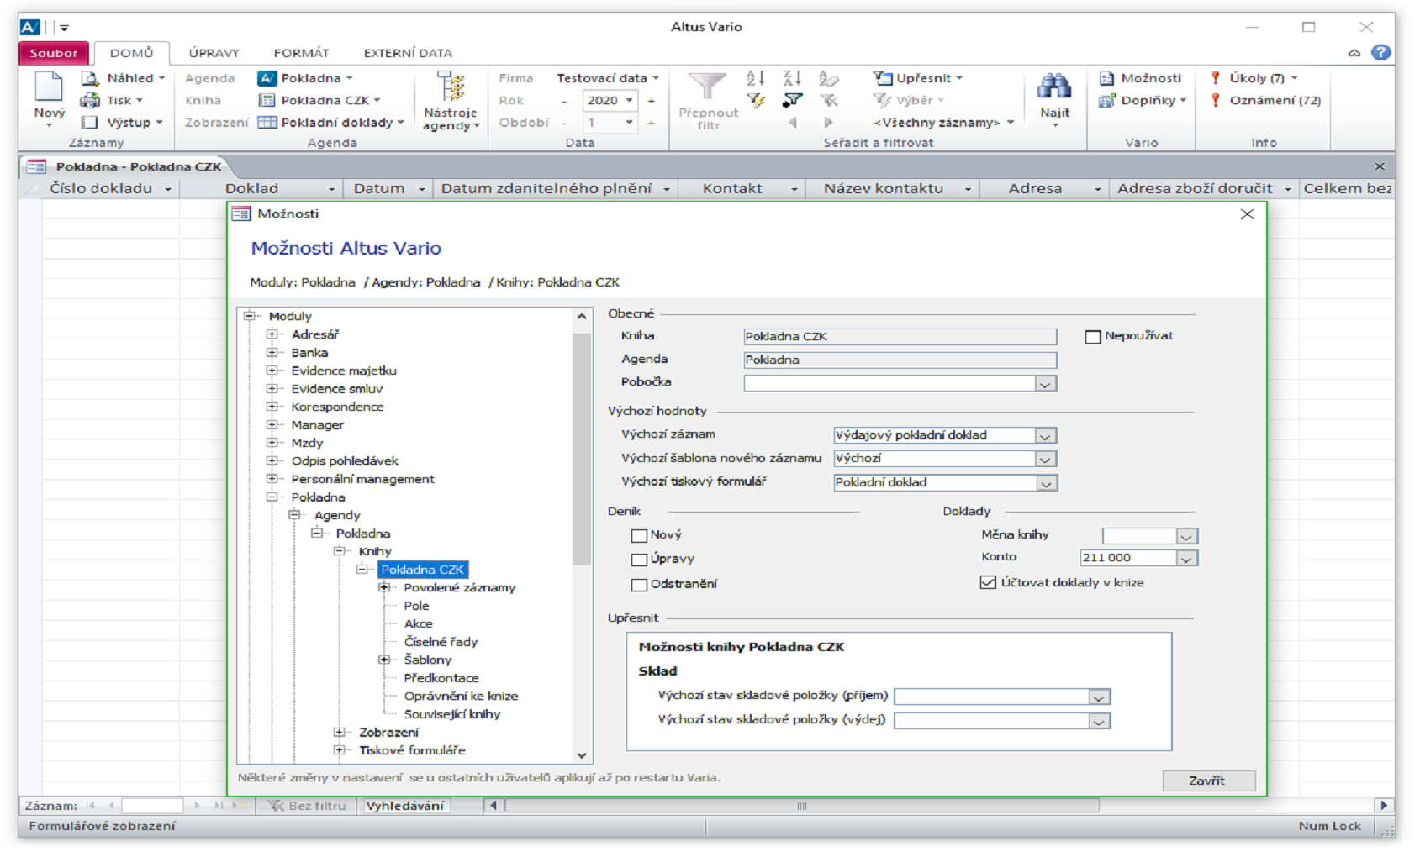Open Firma Testovací data dropdown
The height and width of the screenshot is (857, 1420).
pos(607,78)
